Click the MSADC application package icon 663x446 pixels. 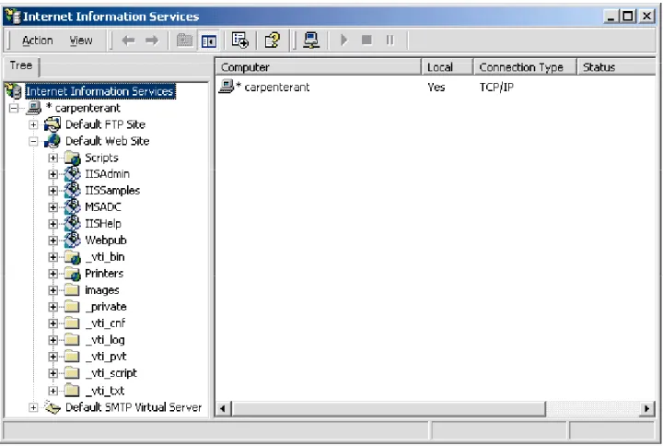tap(73, 207)
